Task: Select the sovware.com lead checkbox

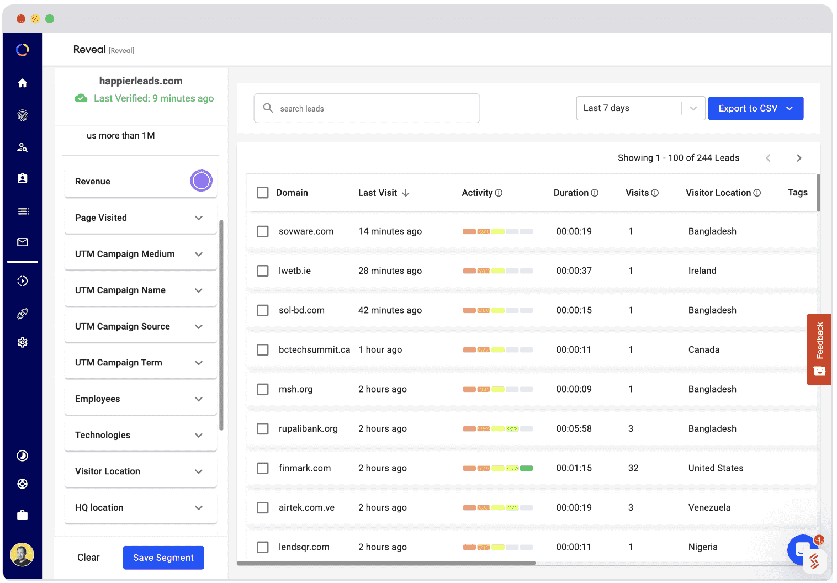Action: [x=263, y=231]
